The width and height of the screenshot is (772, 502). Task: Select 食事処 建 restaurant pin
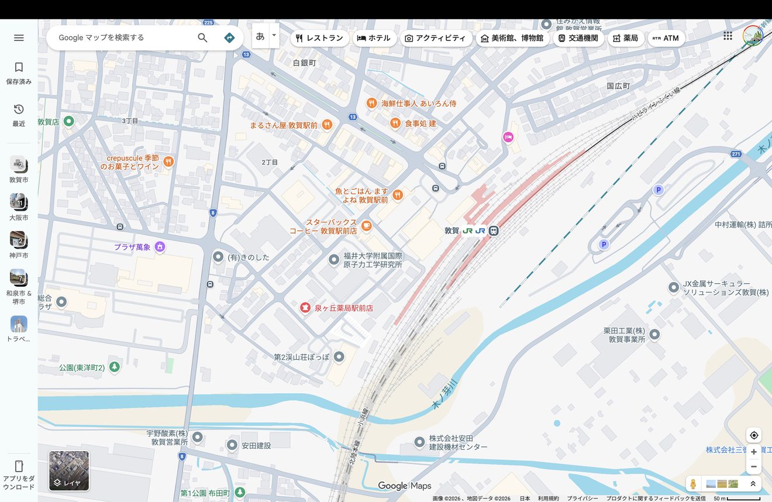395,123
